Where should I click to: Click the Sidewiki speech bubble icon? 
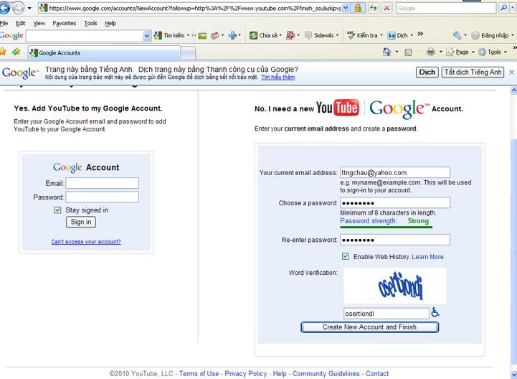(308, 35)
